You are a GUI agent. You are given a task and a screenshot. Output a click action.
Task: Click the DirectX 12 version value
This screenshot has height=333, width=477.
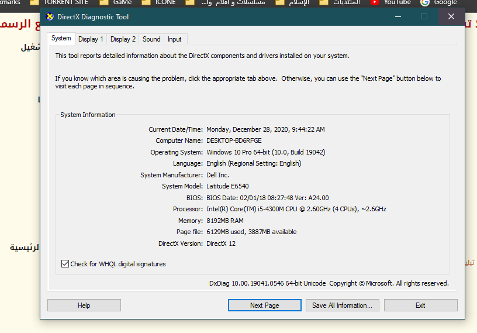point(221,243)
